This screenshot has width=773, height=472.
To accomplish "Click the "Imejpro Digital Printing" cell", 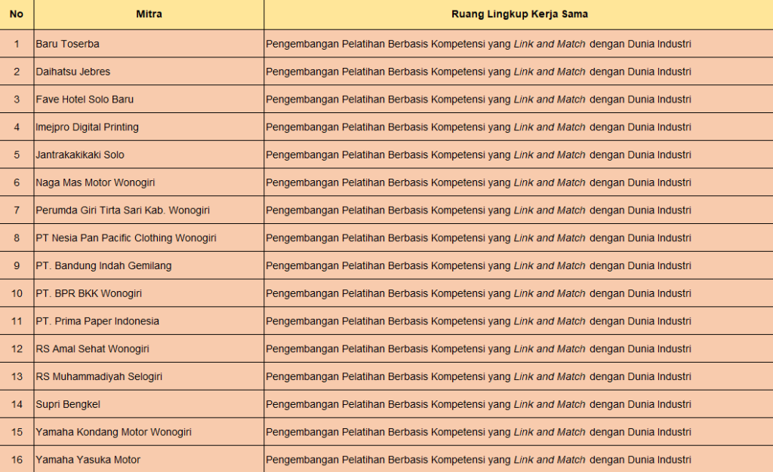I will [x=149, y=127].
